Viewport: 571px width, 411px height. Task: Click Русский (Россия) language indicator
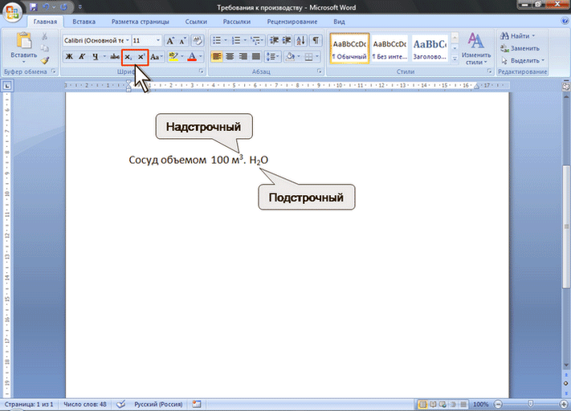pos(158,404)
